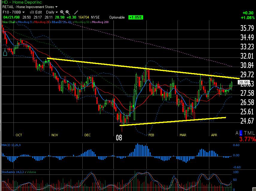Click the MovAvg 50 legend label
The height and width of the screenshot is (191, 256).
coord(82,22)
